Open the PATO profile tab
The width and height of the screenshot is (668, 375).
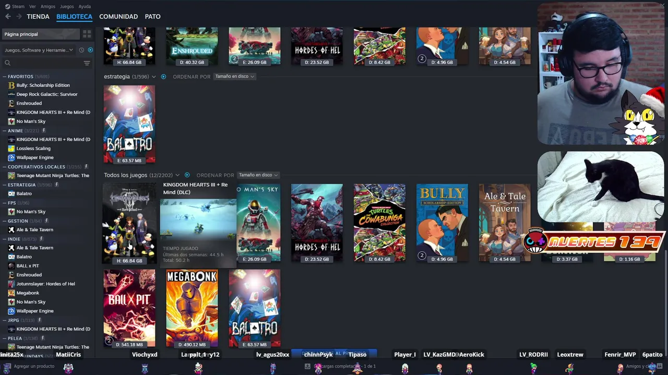point(152,17)
